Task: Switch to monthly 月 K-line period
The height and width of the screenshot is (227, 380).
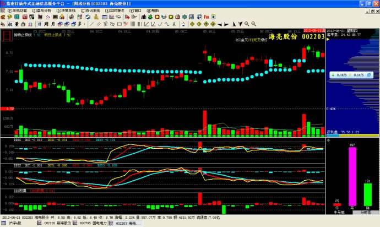Action: pyautogui.click(x=53, y=24)
